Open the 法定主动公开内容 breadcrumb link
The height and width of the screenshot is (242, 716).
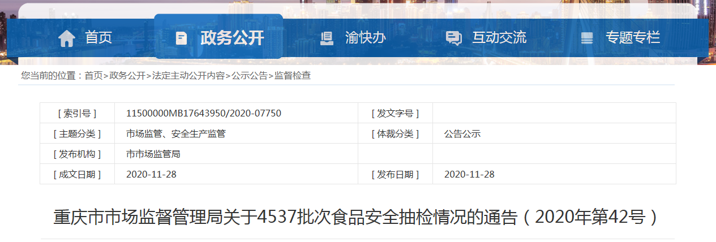coord(188,76)
